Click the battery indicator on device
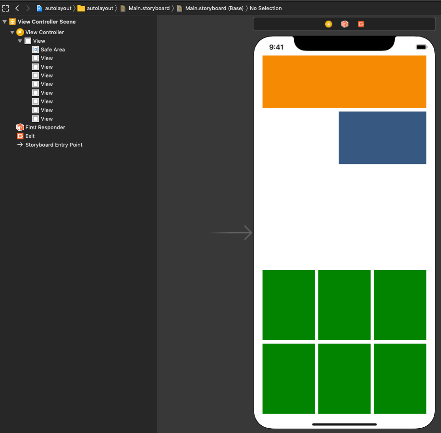 click(x=421, y=47)
